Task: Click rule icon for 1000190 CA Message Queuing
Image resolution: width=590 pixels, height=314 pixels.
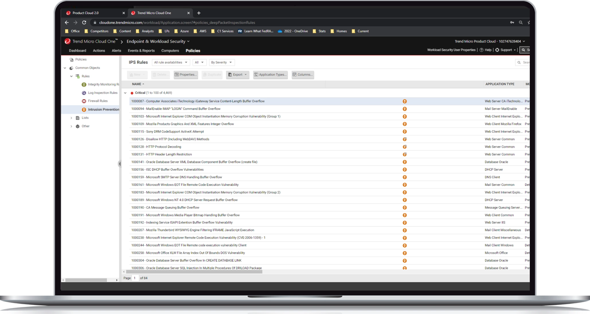Action: pos(405,208)
